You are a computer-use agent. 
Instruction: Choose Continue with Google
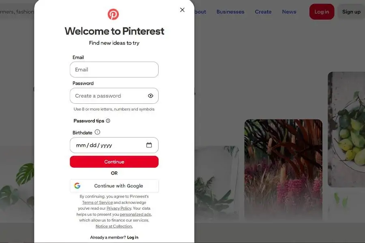114,186
